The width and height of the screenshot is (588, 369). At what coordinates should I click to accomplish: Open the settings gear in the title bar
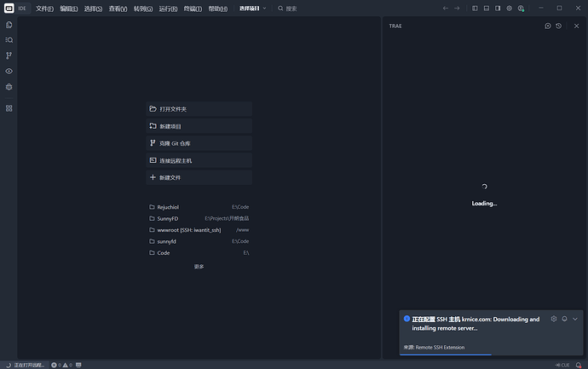(x=510, y=9)
